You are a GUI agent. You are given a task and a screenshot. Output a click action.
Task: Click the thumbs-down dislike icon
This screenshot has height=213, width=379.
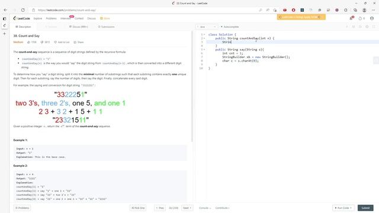pyautogui.click(x=42, y=42)
